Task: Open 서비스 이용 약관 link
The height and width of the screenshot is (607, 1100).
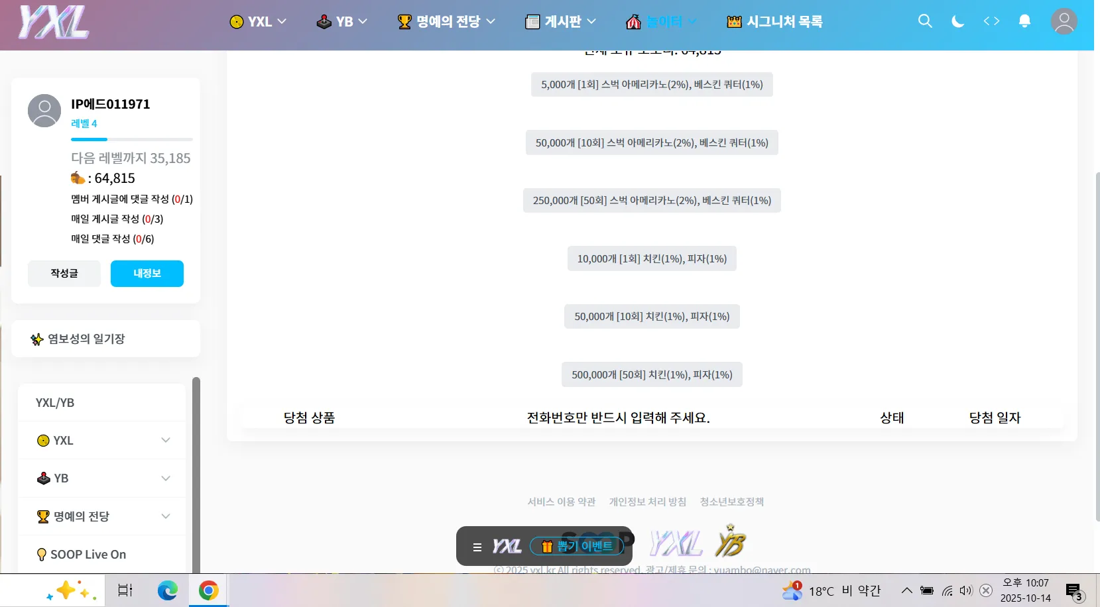Action: click(561, 502)
